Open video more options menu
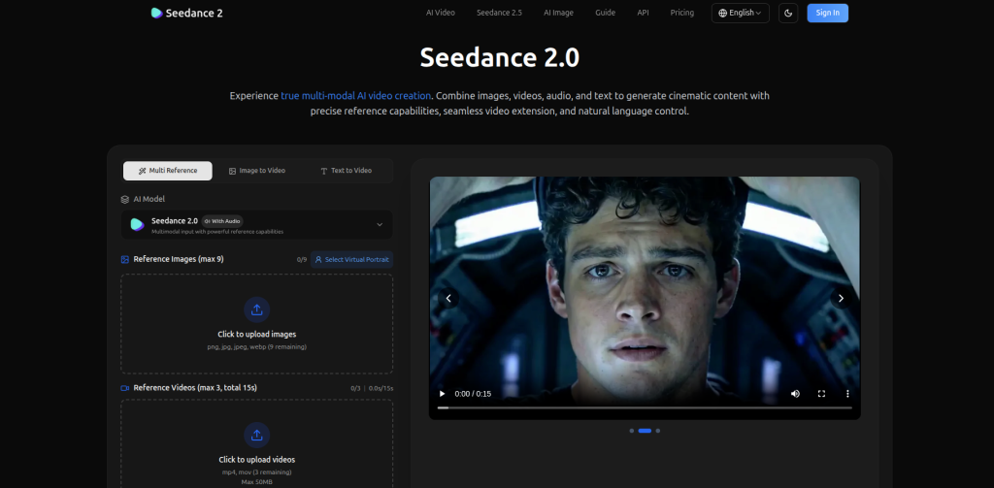 point(847,394)
